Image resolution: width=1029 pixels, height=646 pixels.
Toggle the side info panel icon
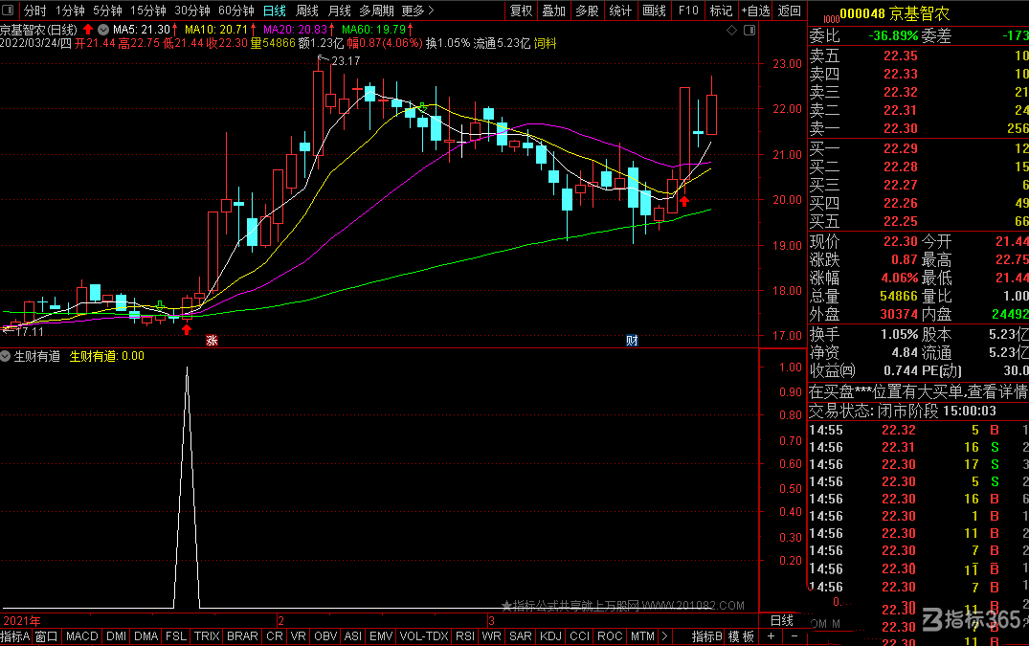(749, 31)
